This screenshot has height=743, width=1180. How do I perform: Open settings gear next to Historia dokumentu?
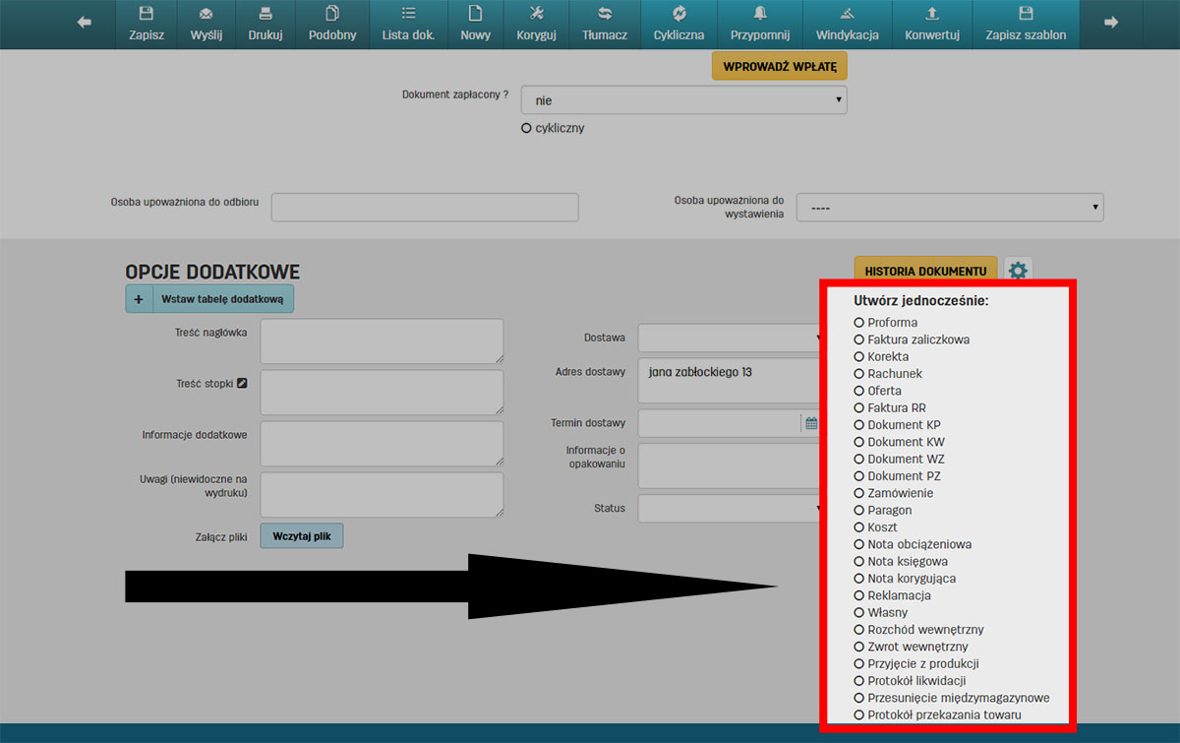1018,271
